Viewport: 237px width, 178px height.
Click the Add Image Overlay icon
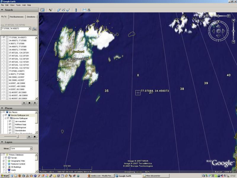(68, 10)
